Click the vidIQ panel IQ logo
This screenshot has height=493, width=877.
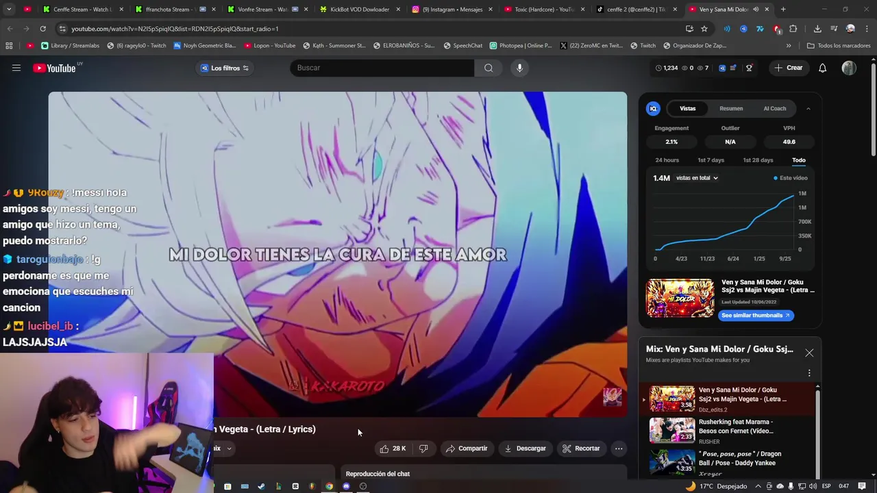(x=653, y=108)
